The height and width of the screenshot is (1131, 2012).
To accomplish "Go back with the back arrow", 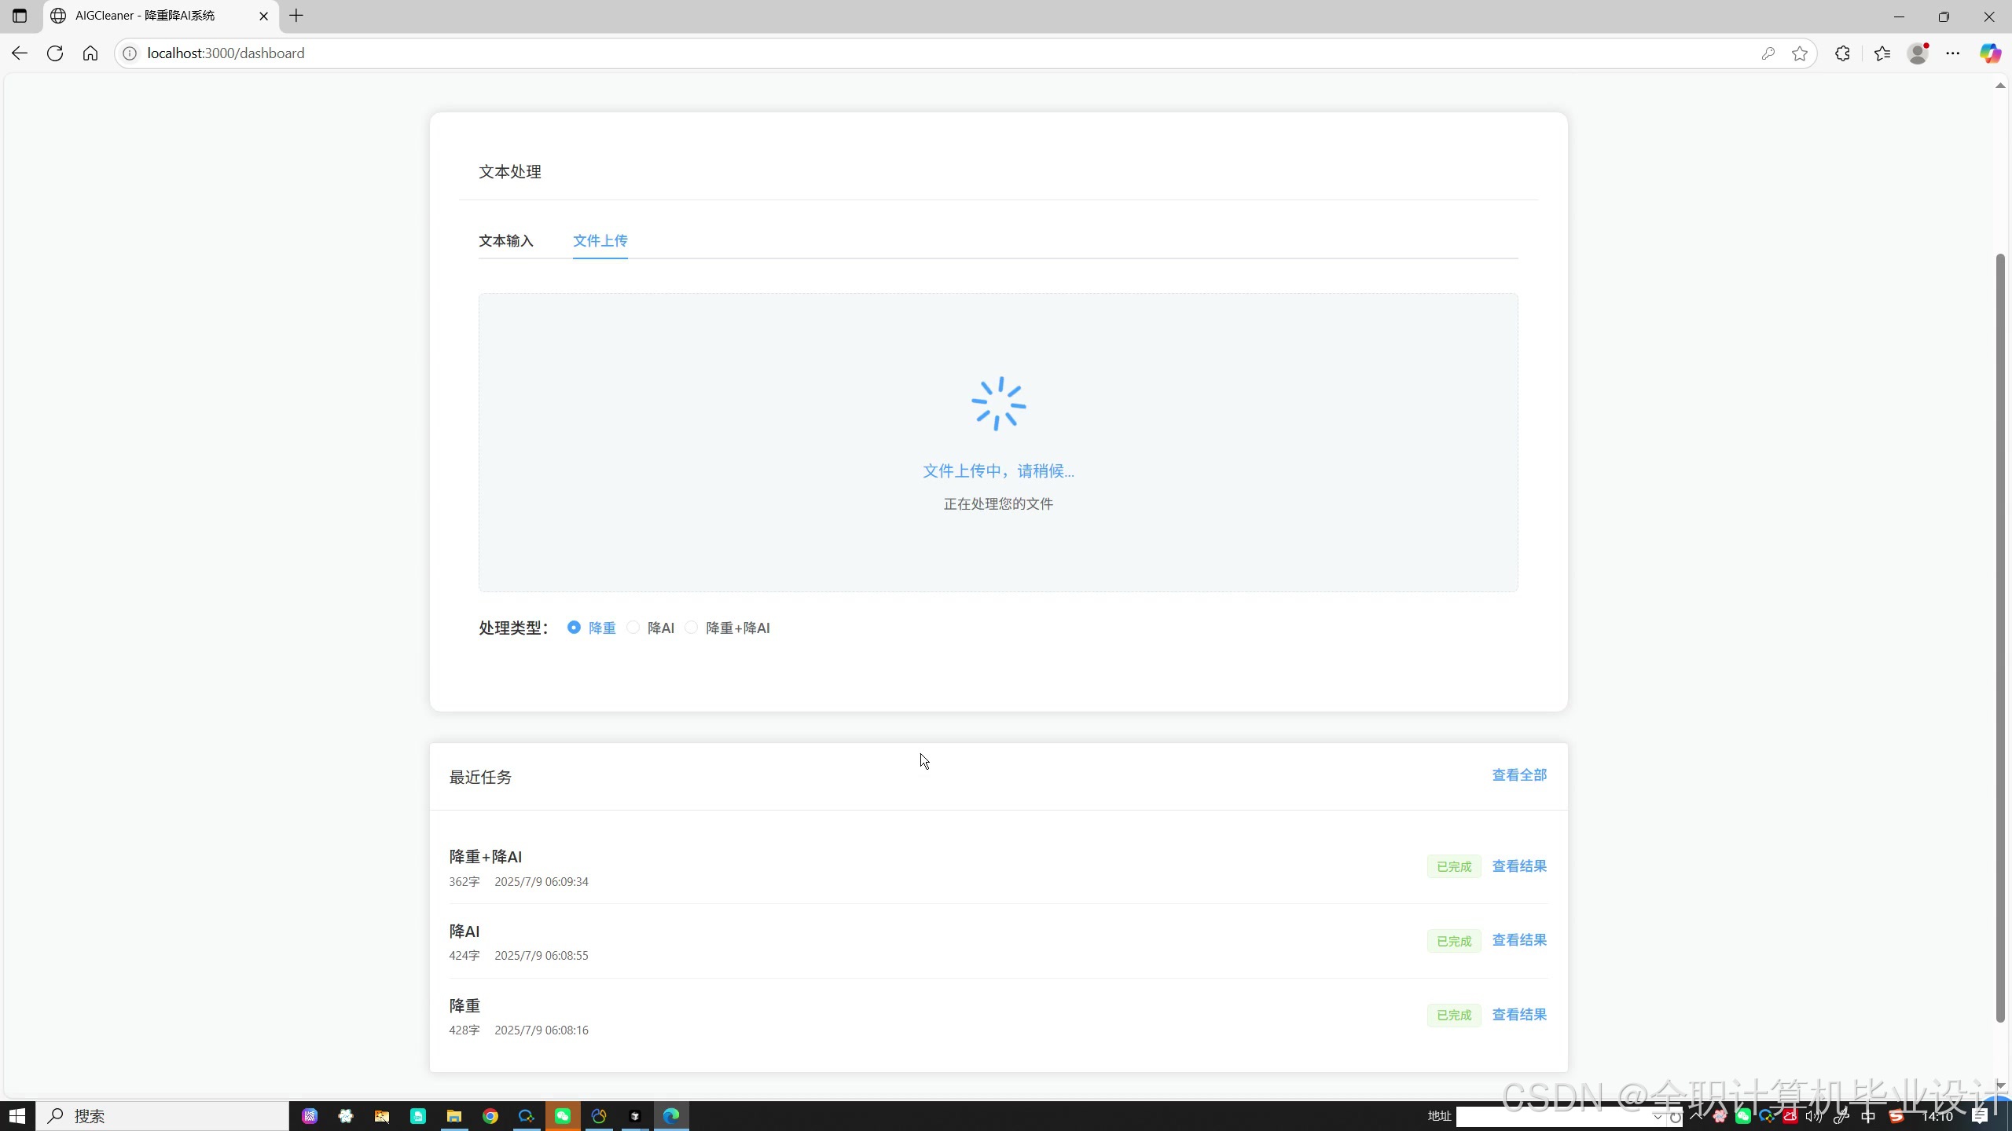I will (20, 53).
